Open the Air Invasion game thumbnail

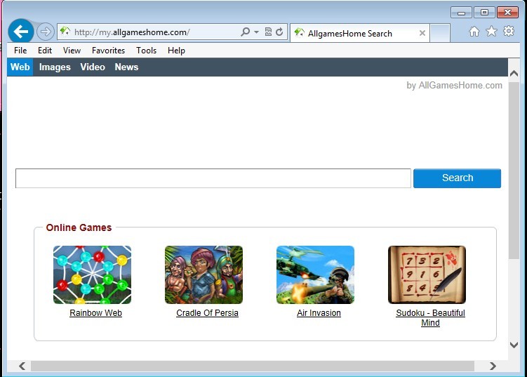(315, 275)
